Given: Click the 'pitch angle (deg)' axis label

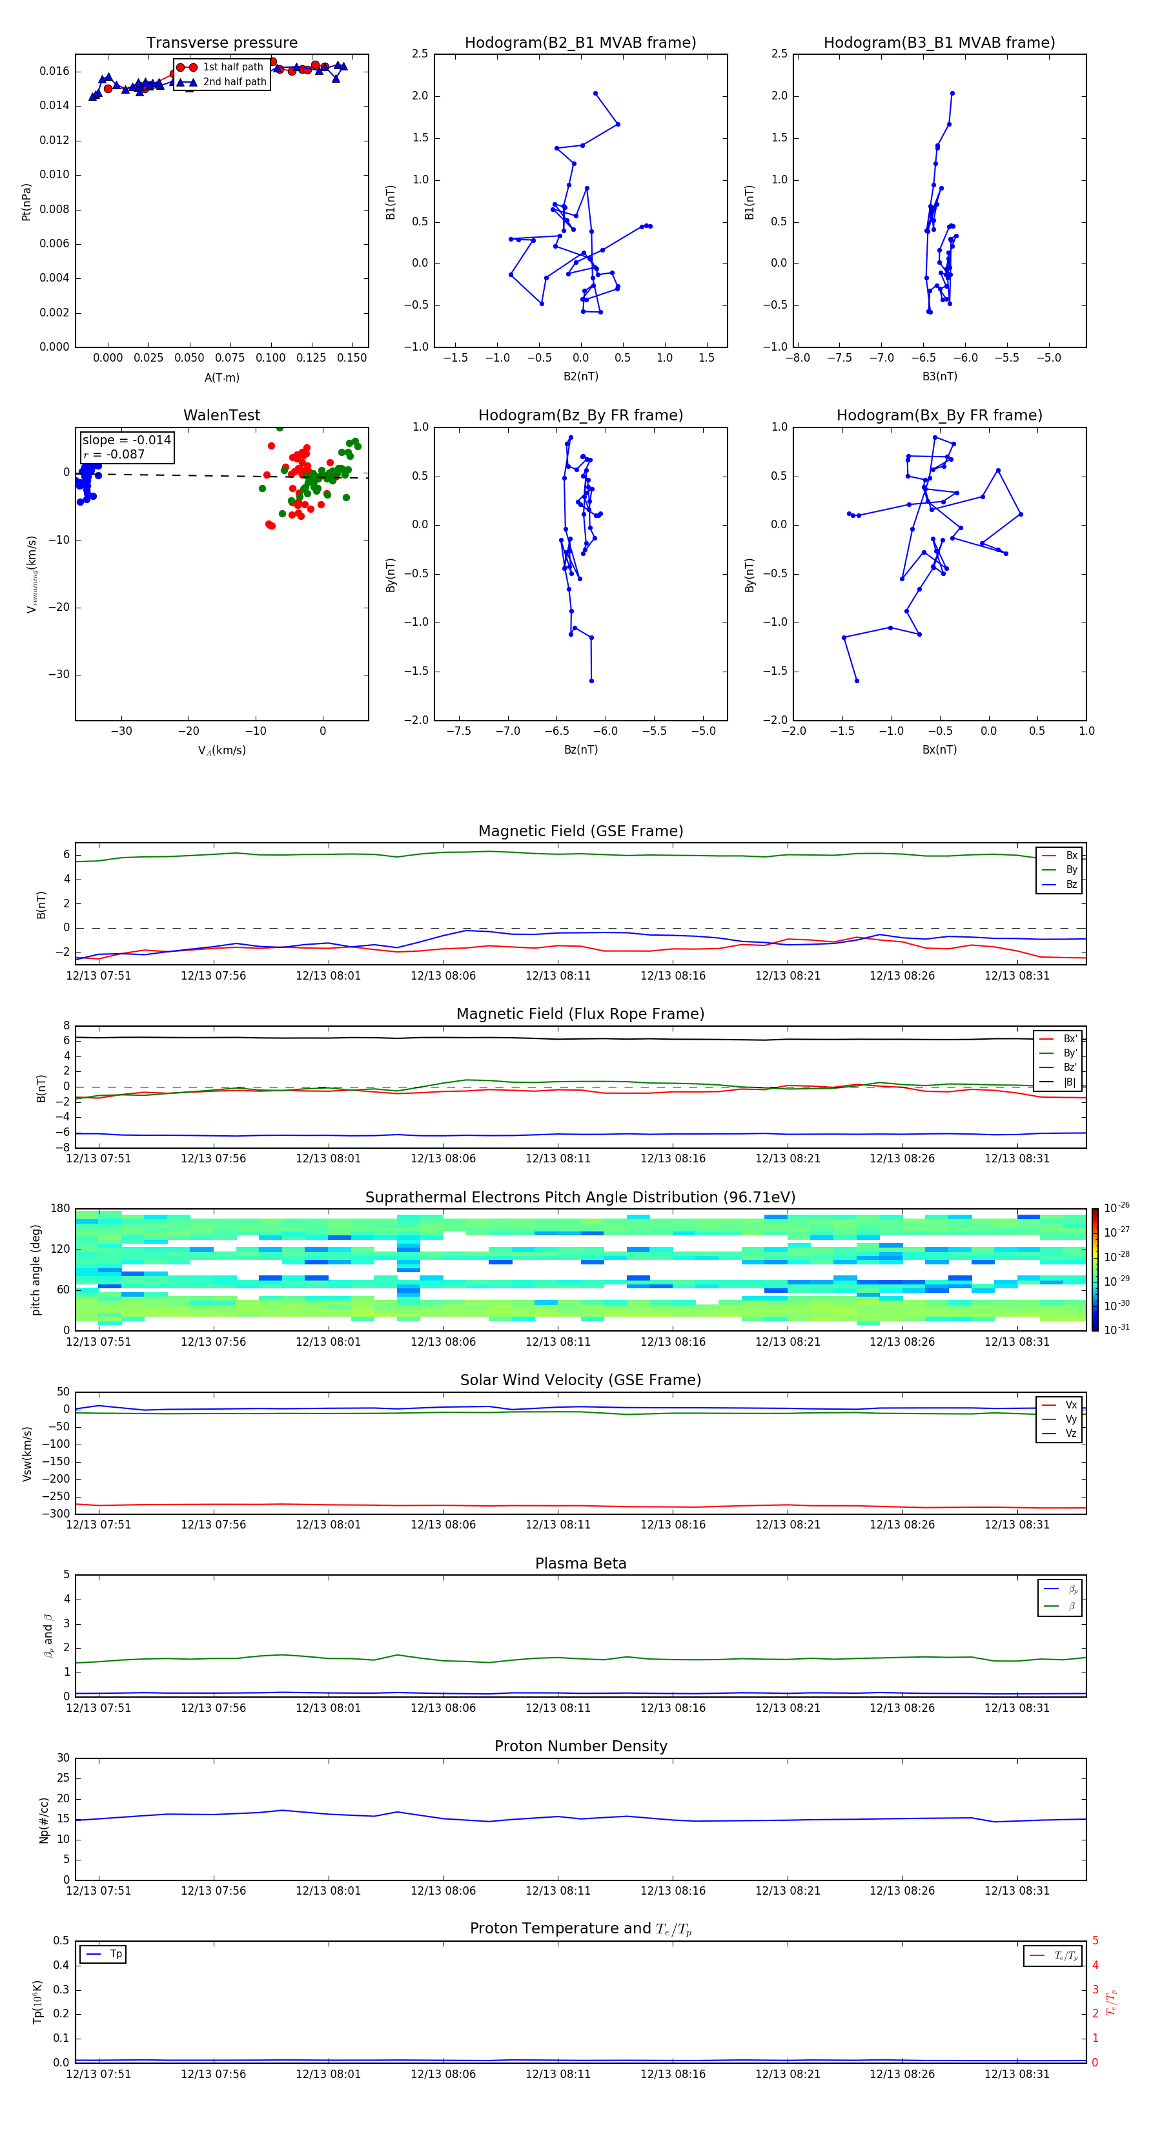Looking at the screenshot, I should click(36, 1270).
